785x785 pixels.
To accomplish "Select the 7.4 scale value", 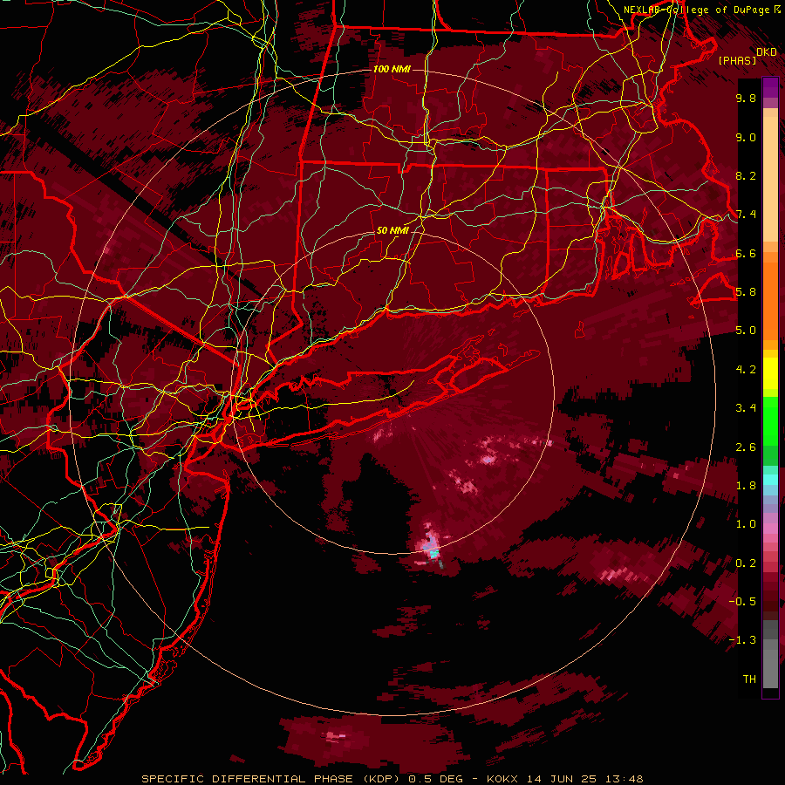I will 746,215.
